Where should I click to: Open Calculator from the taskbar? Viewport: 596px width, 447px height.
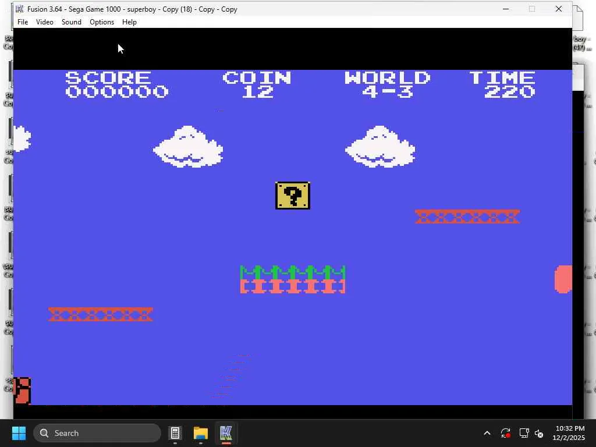(x=175, y=433)
